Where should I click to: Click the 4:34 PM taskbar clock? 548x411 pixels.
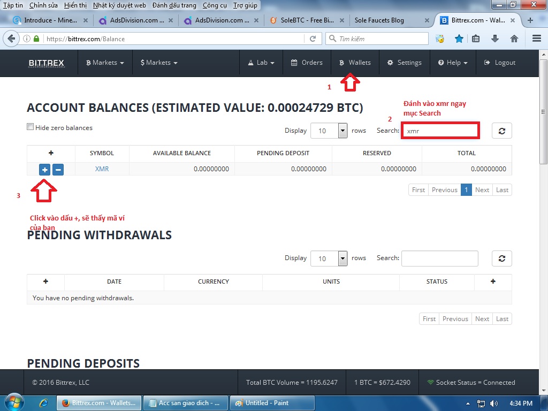(x=521, y=404)
